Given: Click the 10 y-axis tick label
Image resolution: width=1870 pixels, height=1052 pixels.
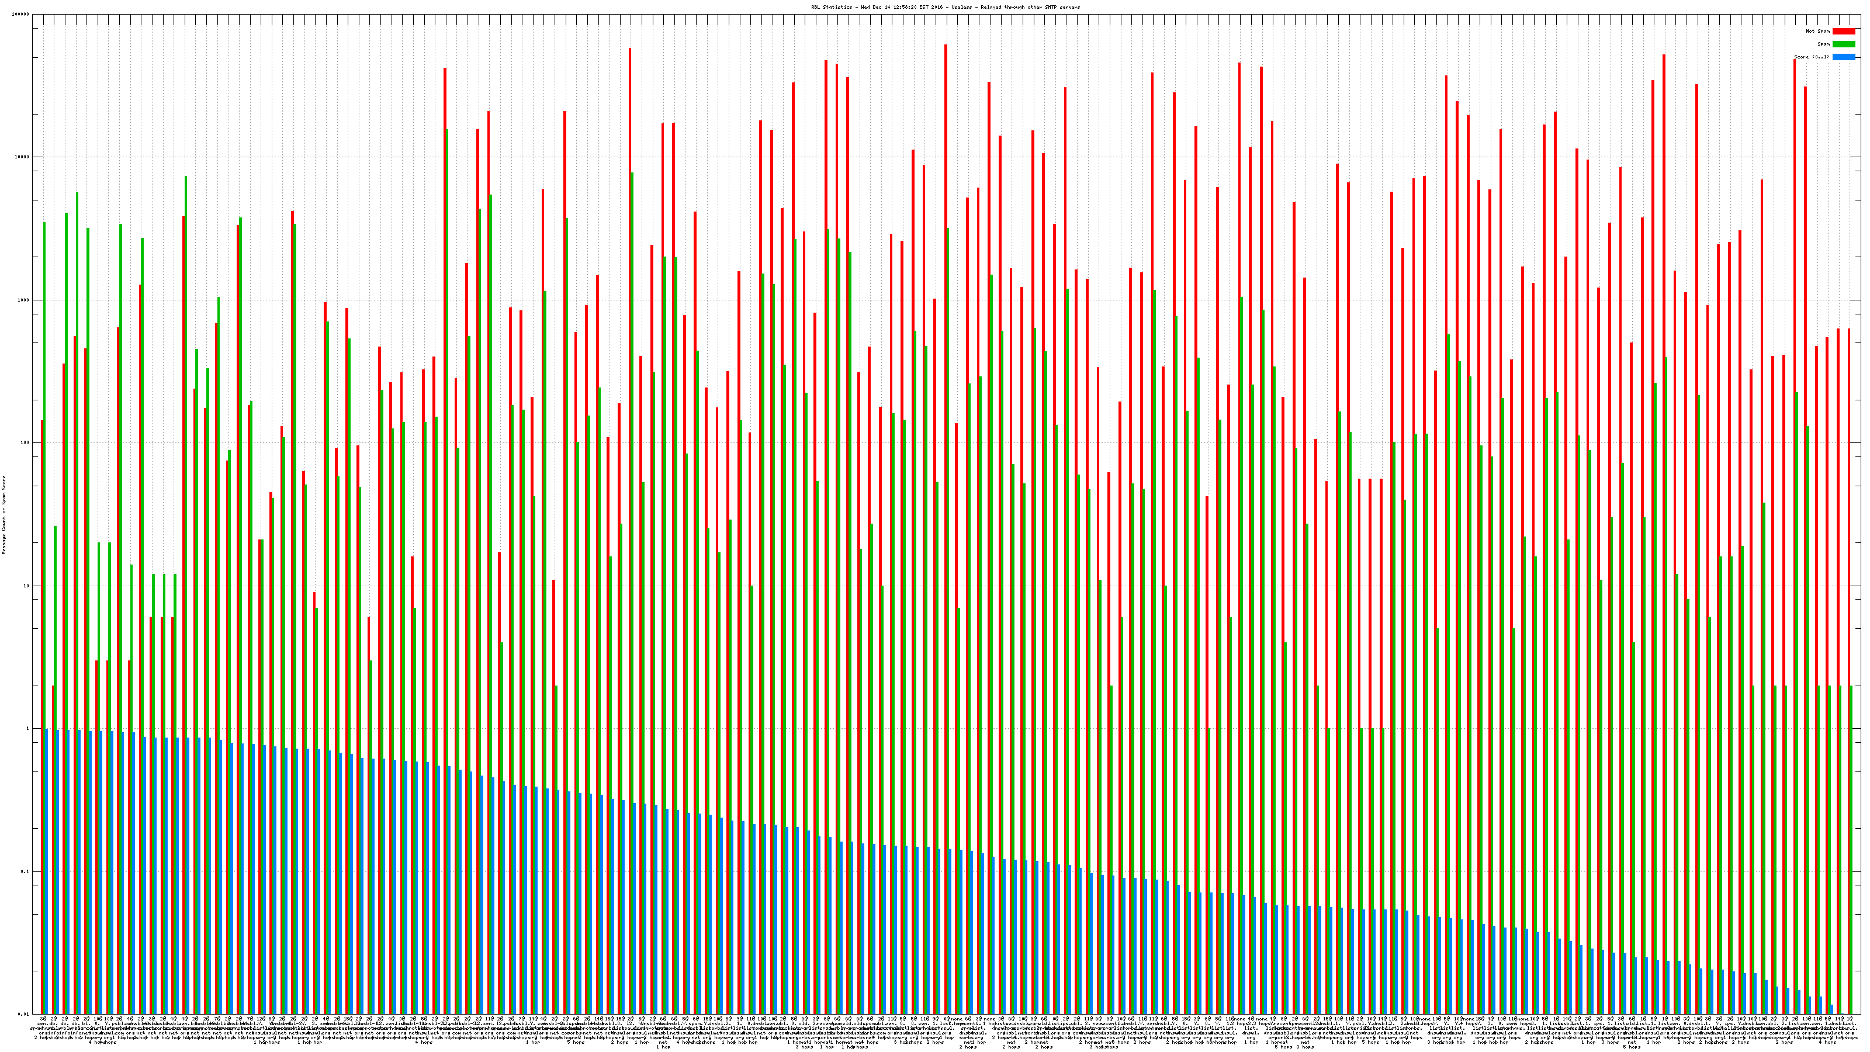Looking at the screenshot, I should [x=27, y=586].
